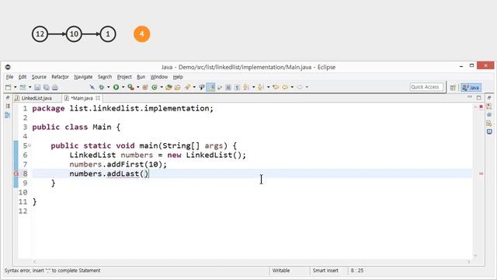Click the Open Task folder icon
This screenshot has height=280, width=497.
point(178,87)
